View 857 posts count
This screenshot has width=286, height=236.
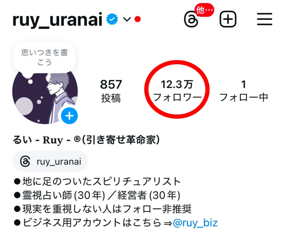(111, 91)
